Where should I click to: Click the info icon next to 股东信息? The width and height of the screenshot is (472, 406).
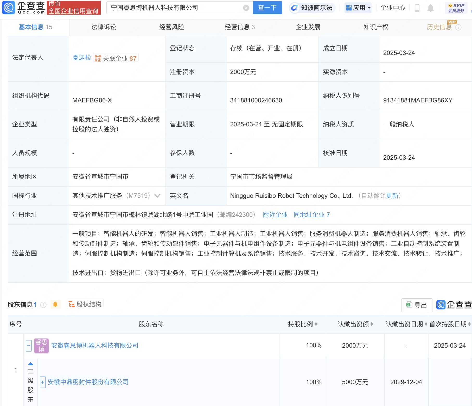coord(43,305)
